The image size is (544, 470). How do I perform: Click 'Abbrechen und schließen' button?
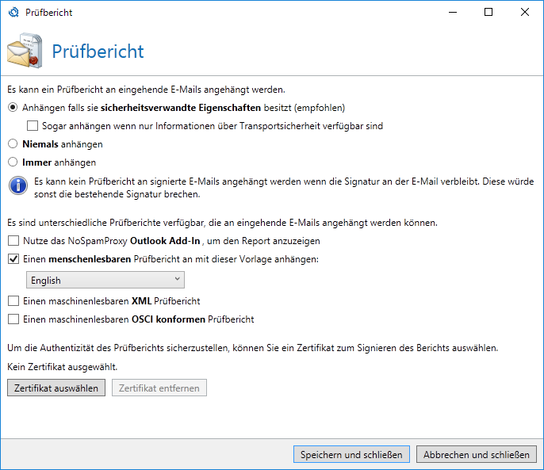coord(477,454)
